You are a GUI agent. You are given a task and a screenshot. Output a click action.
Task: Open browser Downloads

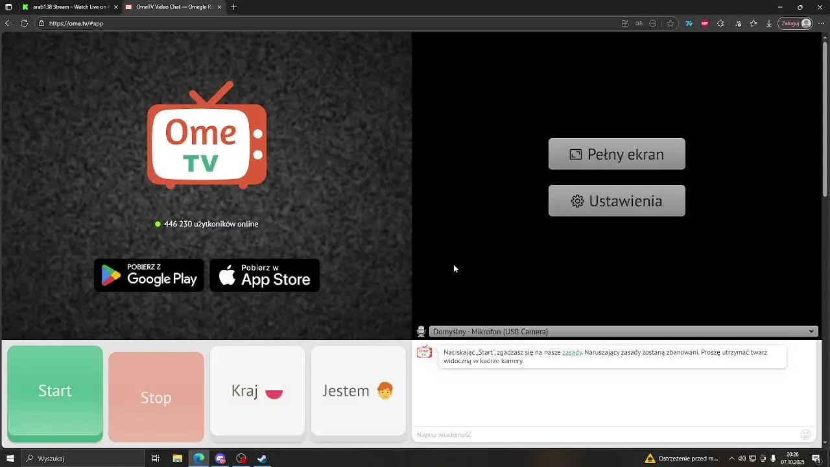769,23
